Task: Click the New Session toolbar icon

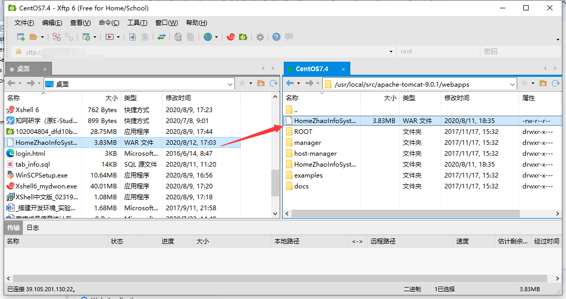Action: [21, 37]
